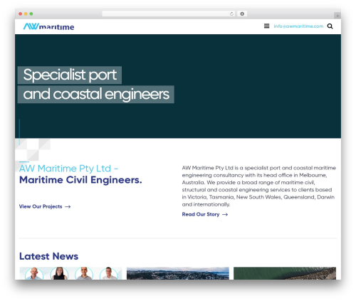Click the Latest News heading
Screen dimensions: 356x301
[x=48, y=256]
